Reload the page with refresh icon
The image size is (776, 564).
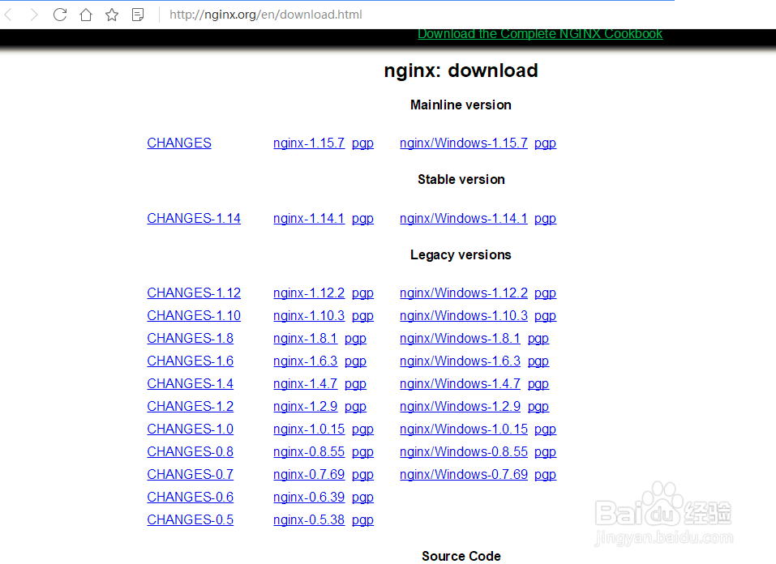point(60,15)
